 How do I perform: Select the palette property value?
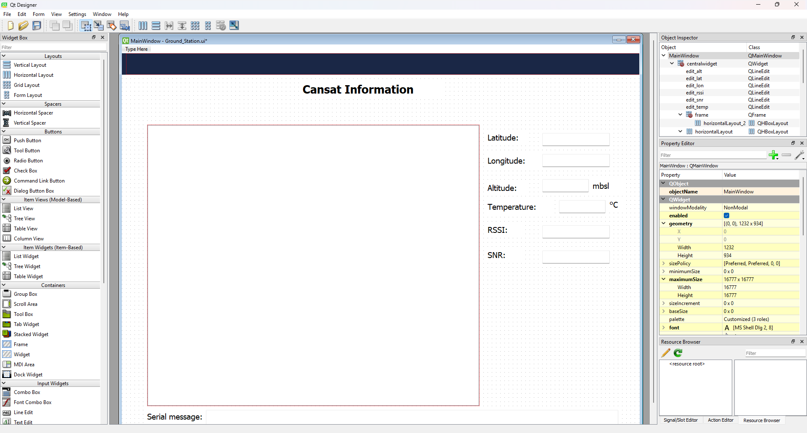coord(761,319)
